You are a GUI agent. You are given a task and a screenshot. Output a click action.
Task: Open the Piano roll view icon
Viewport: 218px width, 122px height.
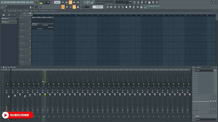(x=111, y=7)
